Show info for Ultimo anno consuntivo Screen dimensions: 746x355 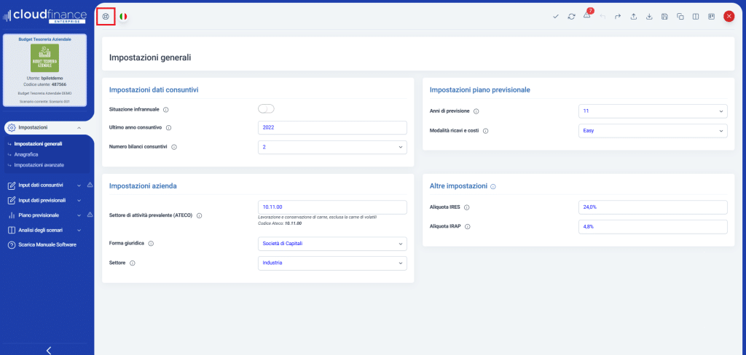coord(168,128)
